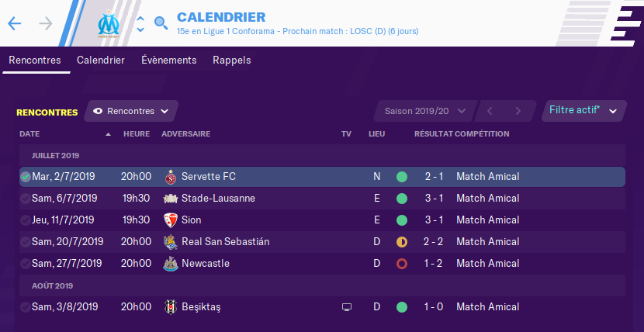Open the Rencontres view dropdown
Viewport: 644px width, 332px height.
(131, 111)
